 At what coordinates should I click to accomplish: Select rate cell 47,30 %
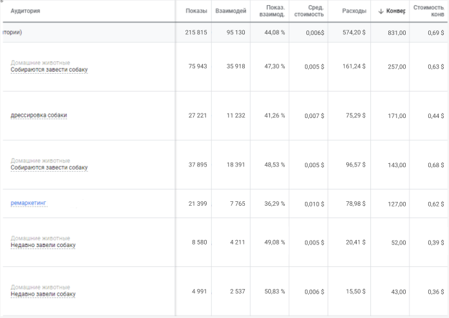(275, 66)
